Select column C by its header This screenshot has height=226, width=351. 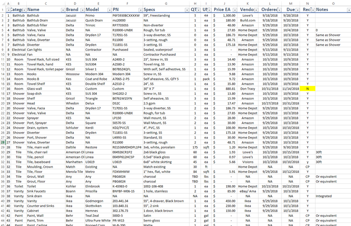pos(46,4)
